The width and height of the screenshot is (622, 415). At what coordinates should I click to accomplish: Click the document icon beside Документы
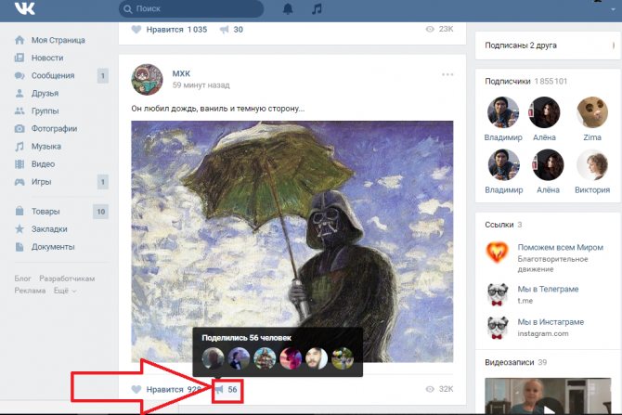[x=19, y=247]
